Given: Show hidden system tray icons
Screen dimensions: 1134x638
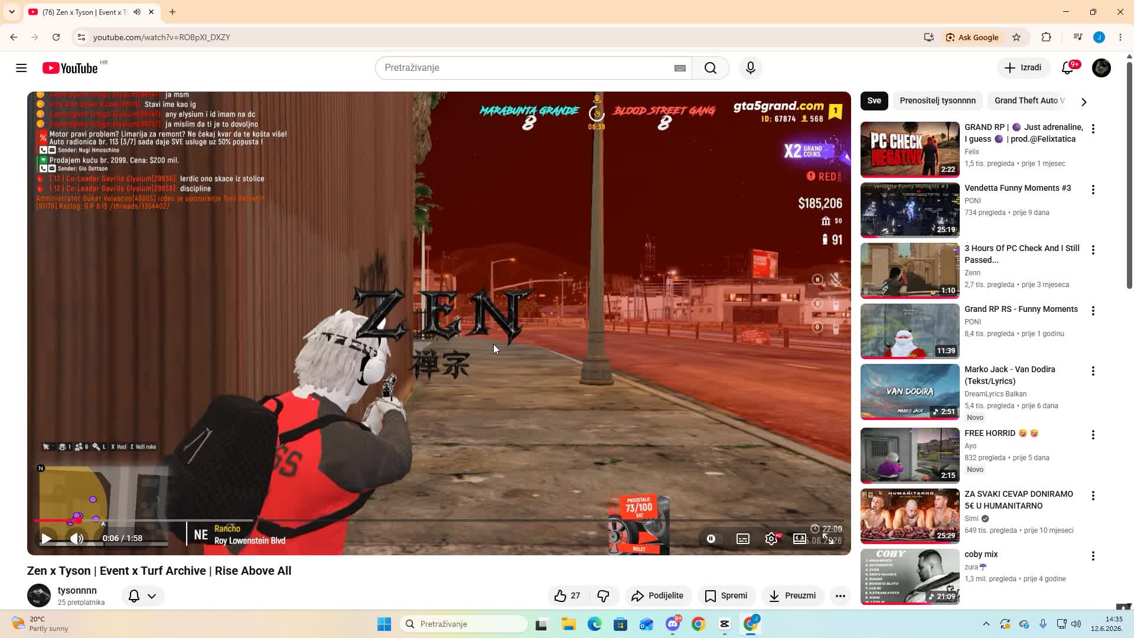Looking at the screenshot, I should [986, 624].
